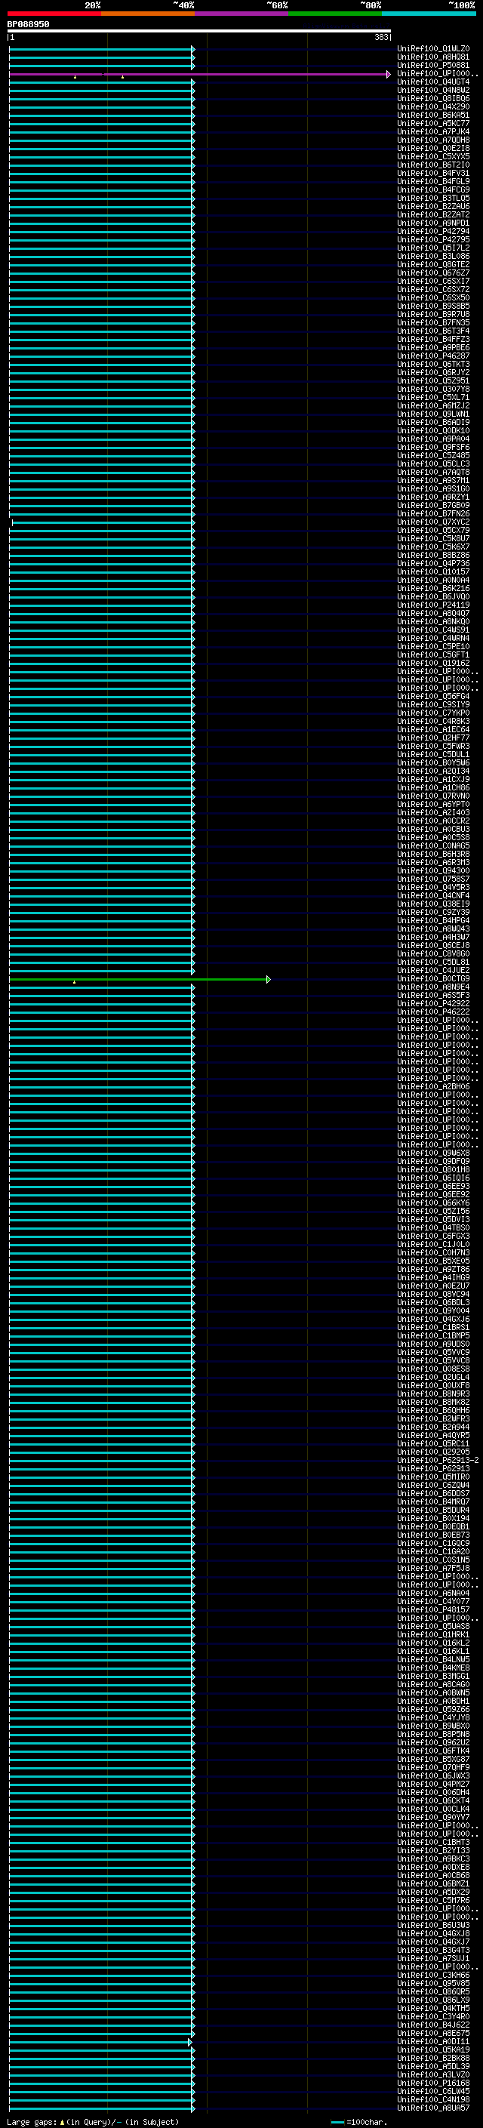The width and height of the screenshot is (483, 2128).
Task: Open hit UniRef100_A7PJK4
Action: (x=433, y=131)
